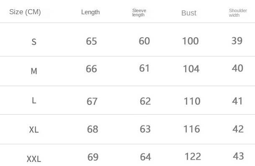The height and width of the screenshot is (166, 255).
Task: Click length value 65 for size S
Action: [x=91, y=41]
